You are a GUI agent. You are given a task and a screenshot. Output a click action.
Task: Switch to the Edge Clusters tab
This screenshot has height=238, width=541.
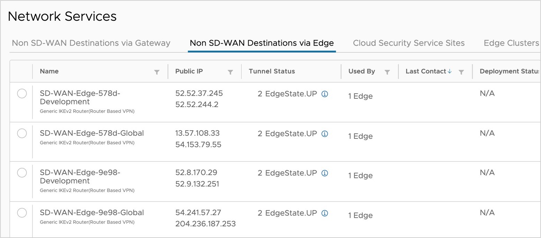(x=510, y=43)
